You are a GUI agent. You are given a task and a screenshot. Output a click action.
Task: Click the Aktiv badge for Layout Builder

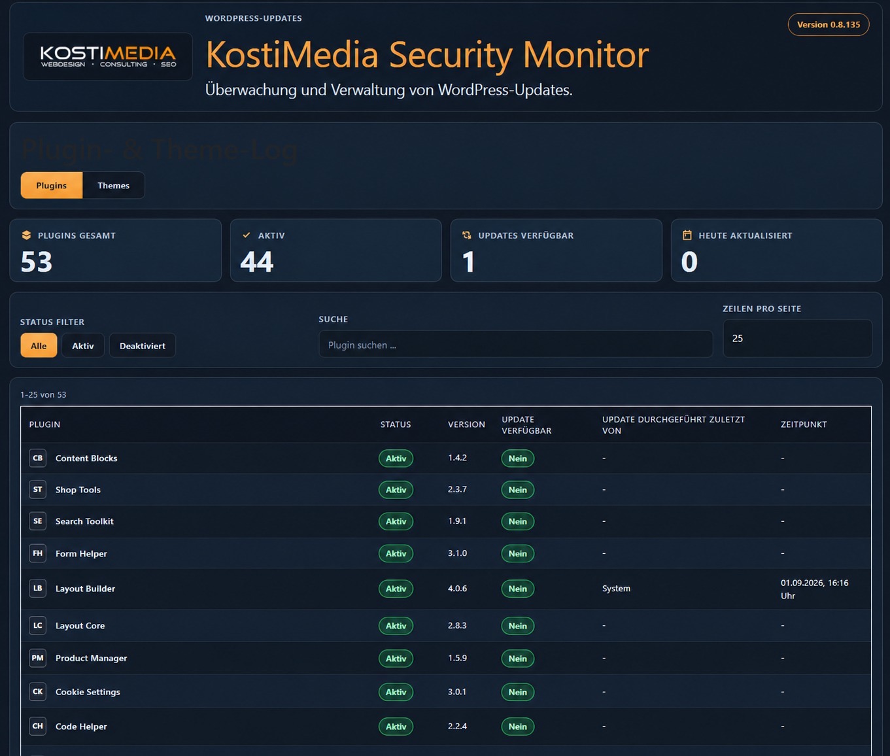click(x=396, y=589)
